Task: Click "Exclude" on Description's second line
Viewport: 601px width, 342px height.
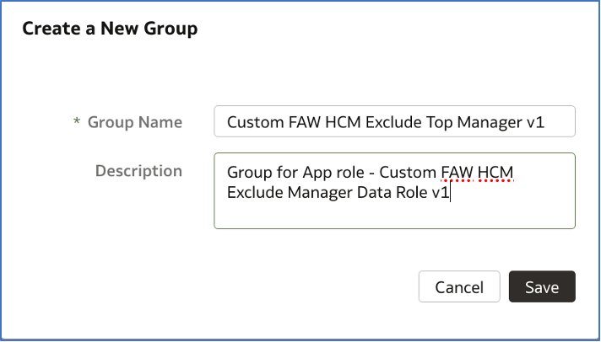Action: point(256,193)
